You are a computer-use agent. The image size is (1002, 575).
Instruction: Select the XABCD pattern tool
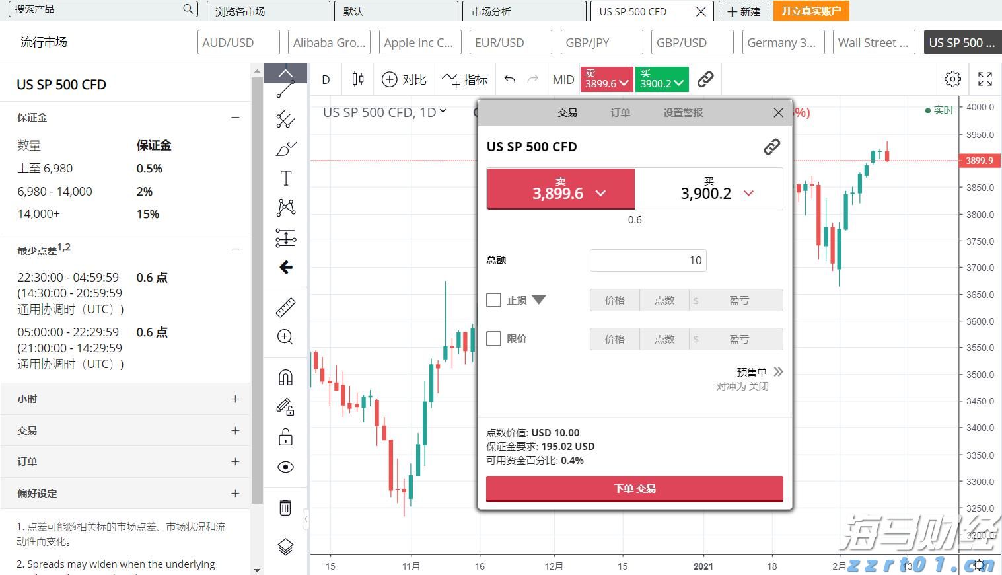[x=285, y=207]
